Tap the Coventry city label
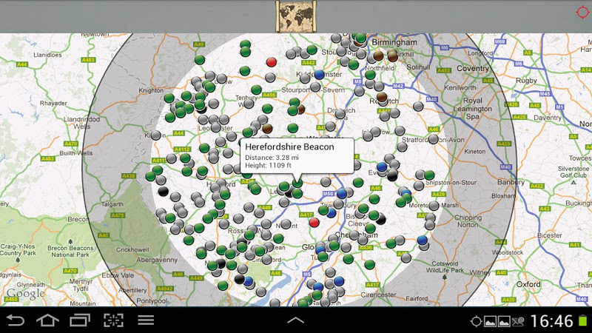This screenshot has height=333, width=592. pyautogui.click(x=473, y=68)
